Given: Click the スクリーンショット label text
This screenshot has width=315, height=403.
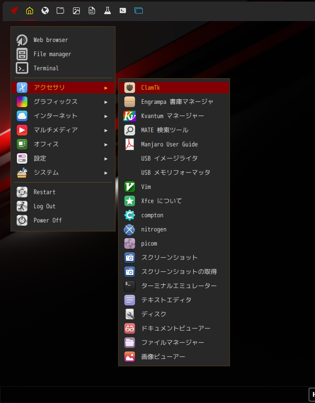Looking at the screenshot, I should (170, 258).
